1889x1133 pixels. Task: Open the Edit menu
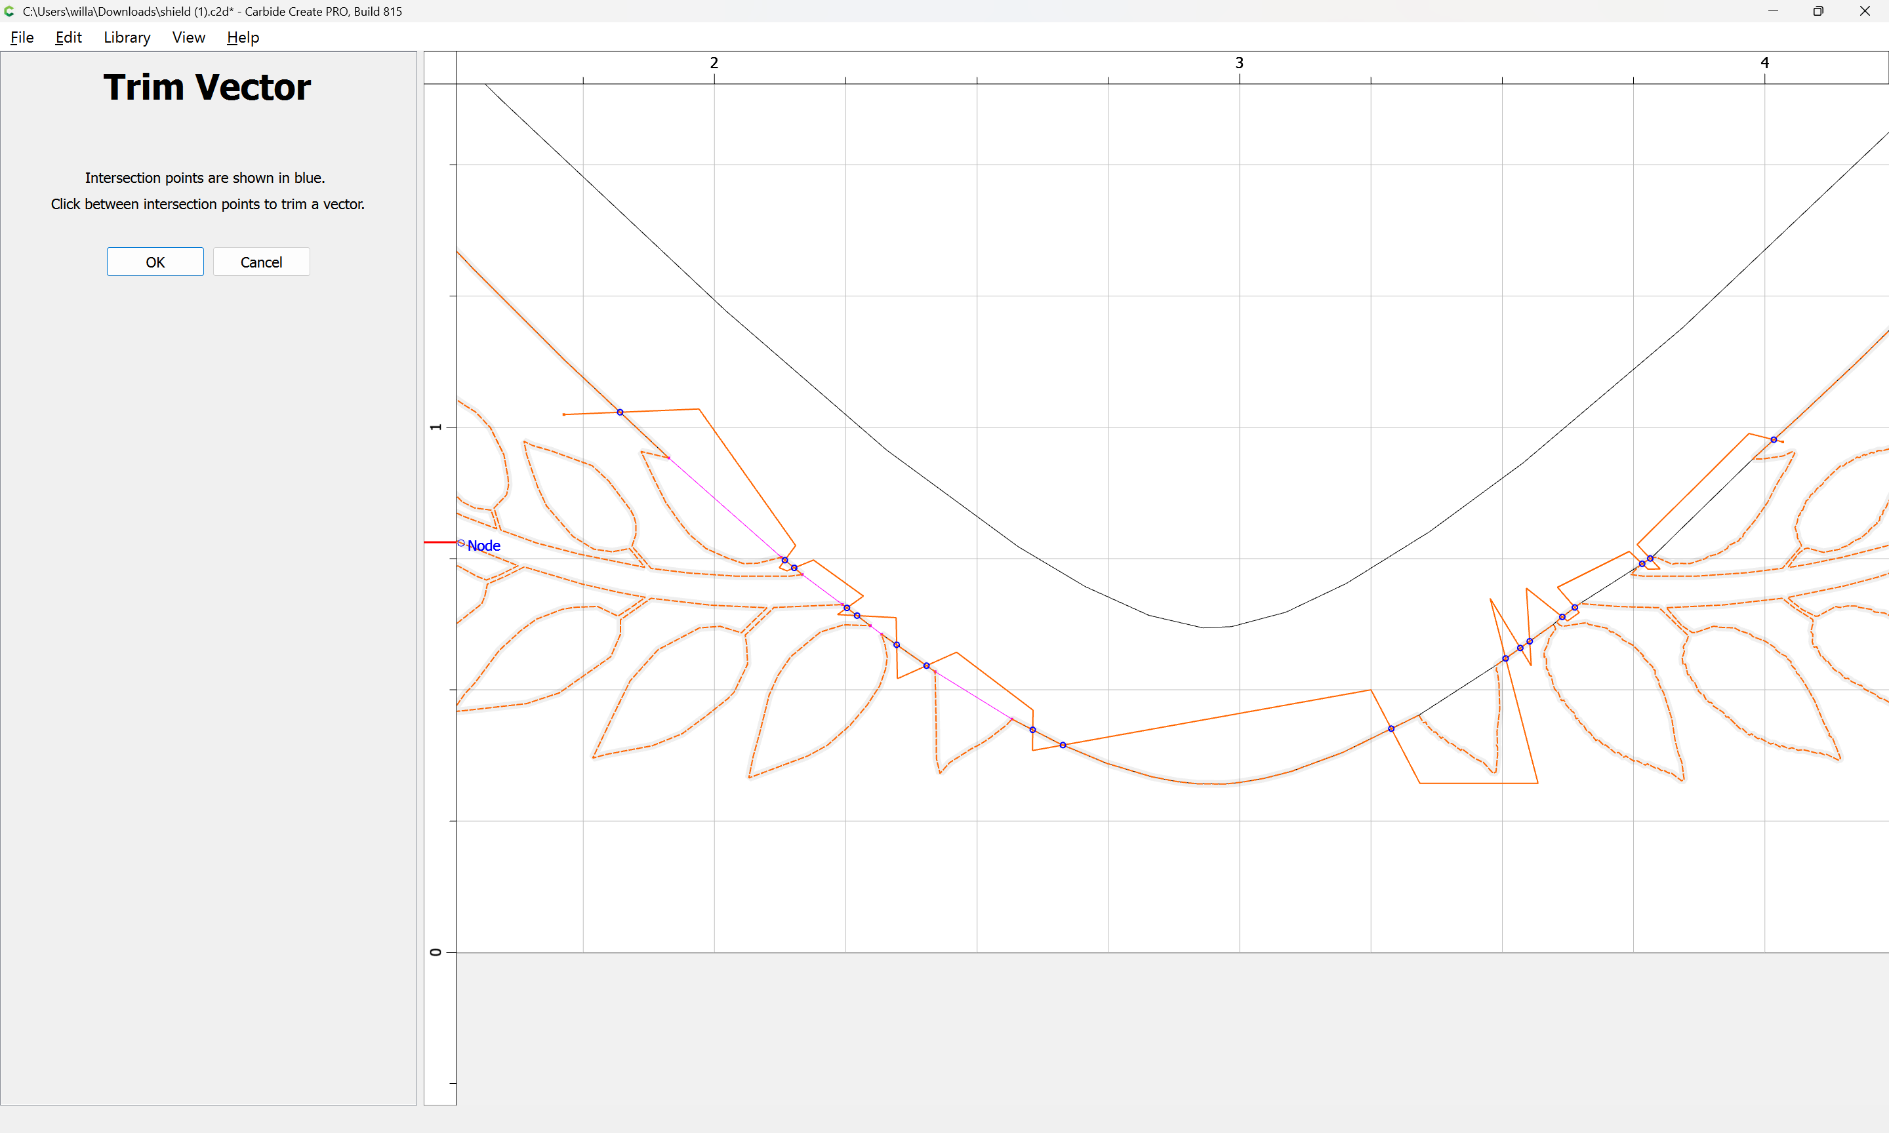point(68,37)
